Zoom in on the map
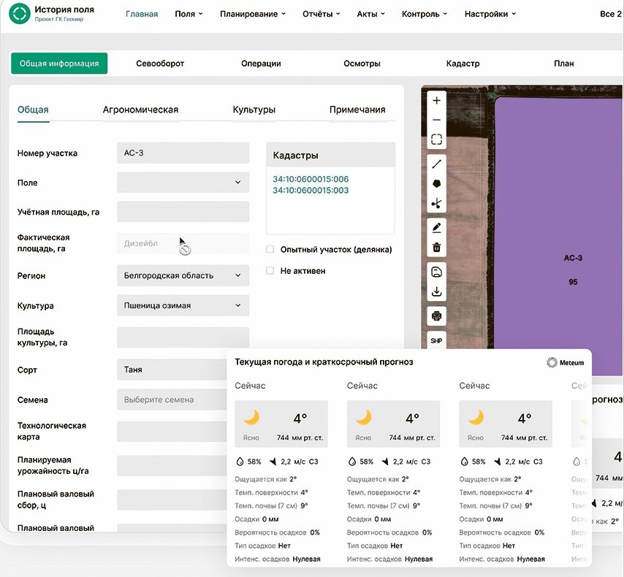The width and height of the screenshot is (624, 577). click(x=436, y=100)
